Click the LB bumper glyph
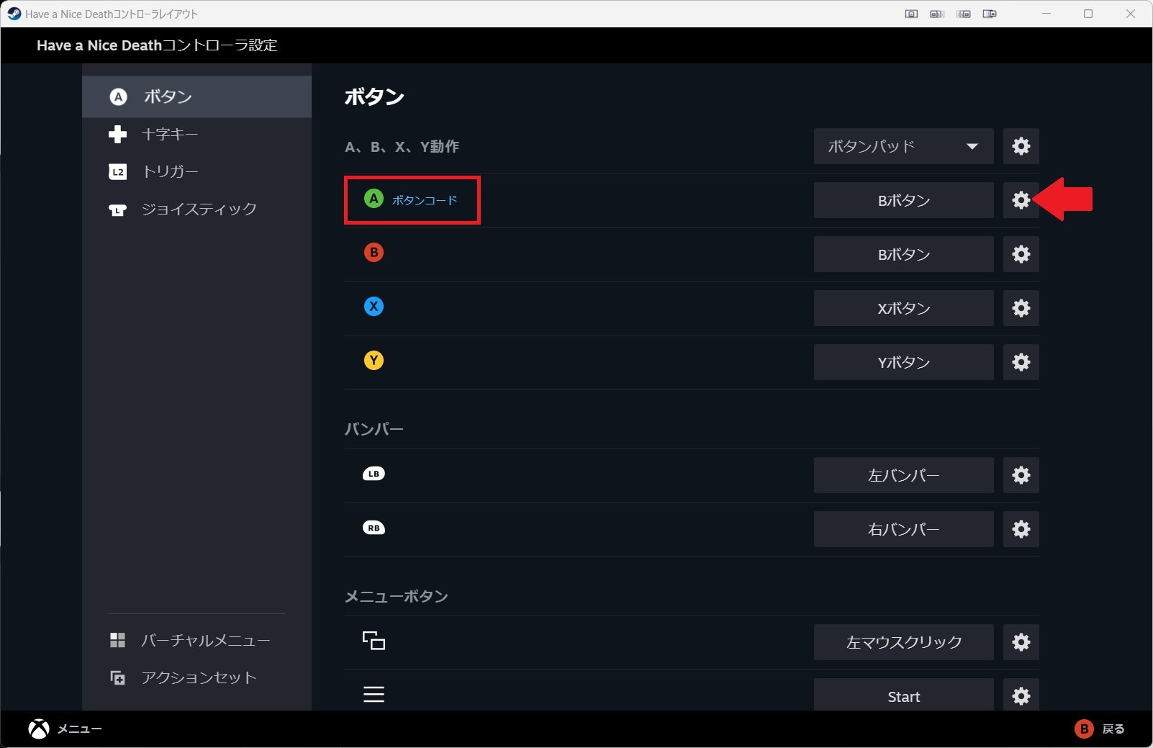 pos(374,474)
